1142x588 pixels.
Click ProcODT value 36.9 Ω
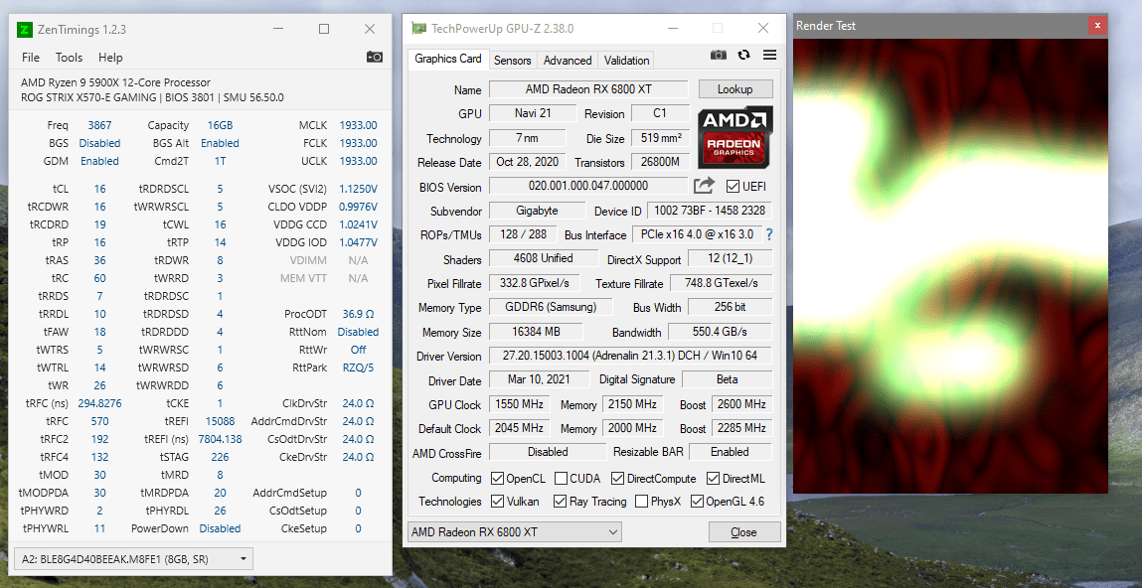(x=359, y=314)
